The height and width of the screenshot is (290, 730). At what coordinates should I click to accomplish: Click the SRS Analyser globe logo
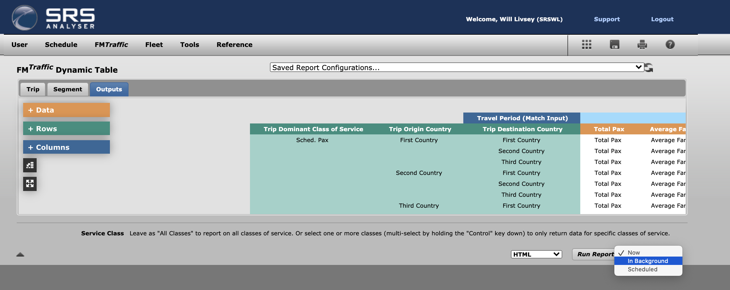24,18
